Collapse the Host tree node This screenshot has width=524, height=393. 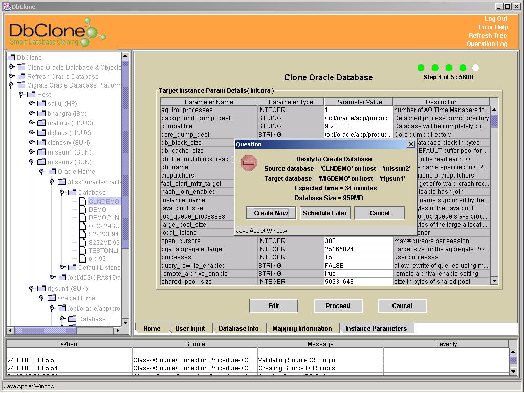(x=21, y=95)
